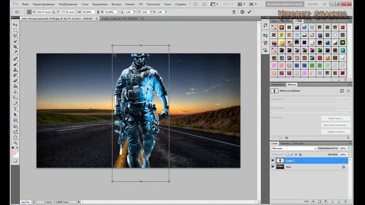
Task: Select the Lasso tool
Action: click(x=15, y=36)
